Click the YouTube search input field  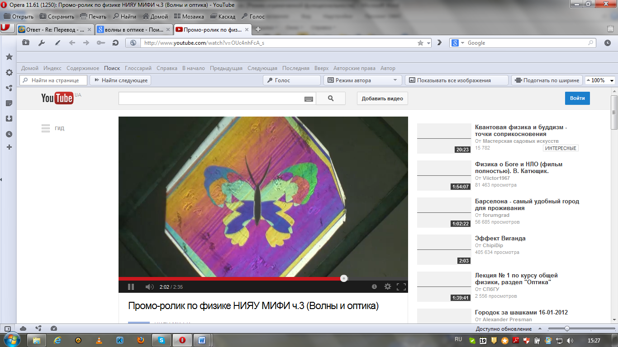click(211, 98)
